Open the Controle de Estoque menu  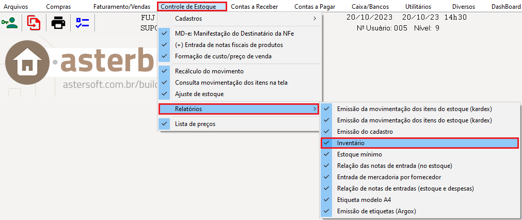[x=192, y=6]
